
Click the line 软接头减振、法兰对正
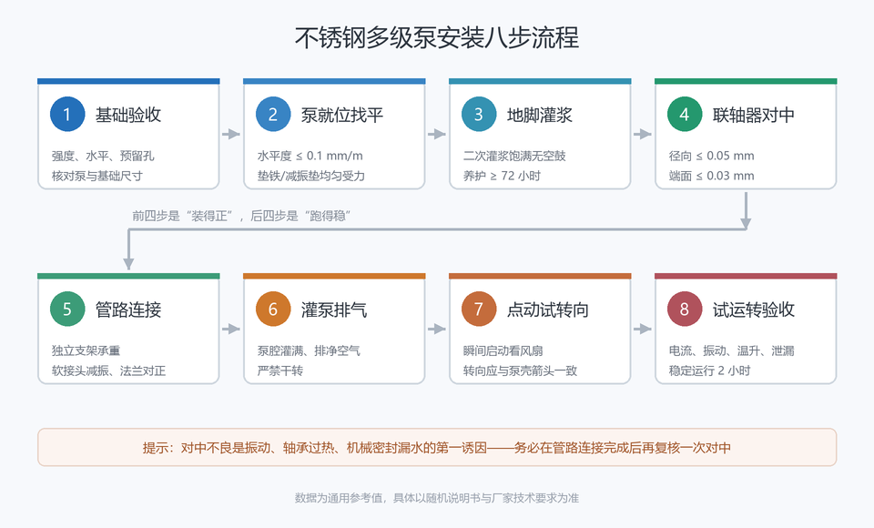108,371
